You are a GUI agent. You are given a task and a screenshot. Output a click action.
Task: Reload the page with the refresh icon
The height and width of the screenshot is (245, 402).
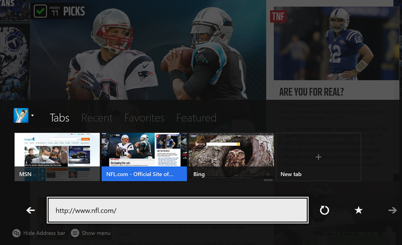pyautogui.click(x=325, y=210)
